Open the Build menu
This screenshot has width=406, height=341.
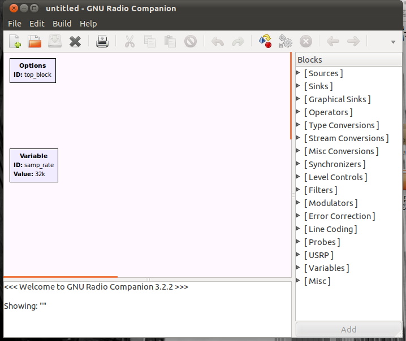62,24
